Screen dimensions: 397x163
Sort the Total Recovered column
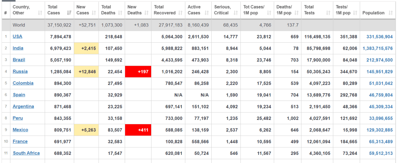point(179,13)
